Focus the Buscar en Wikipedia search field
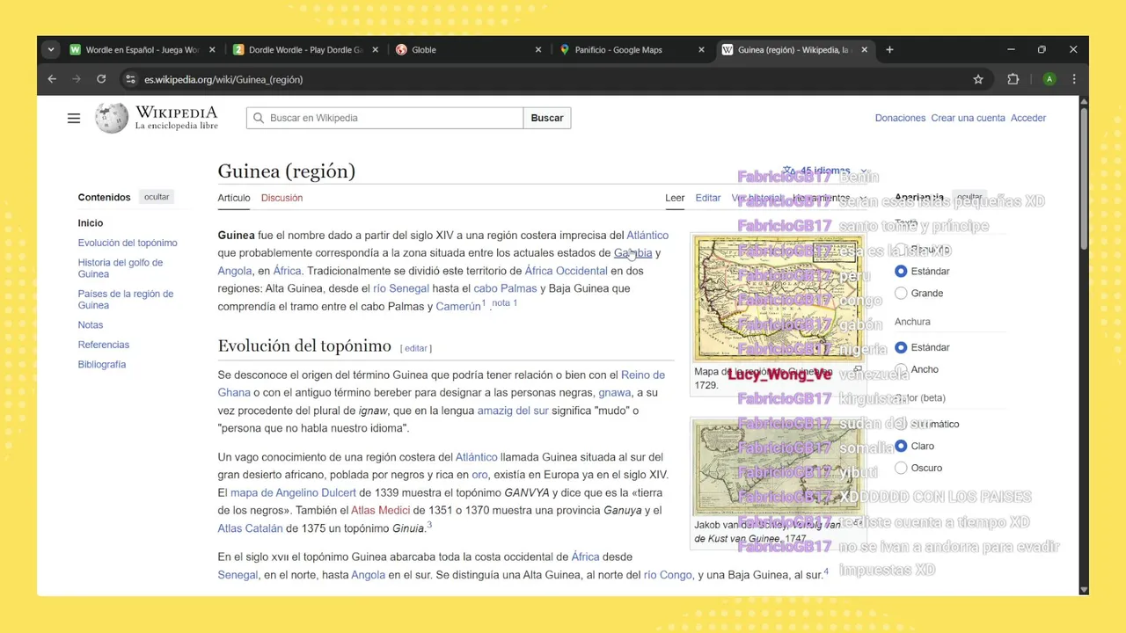The image size is (1126, 633). pos(384,118)
